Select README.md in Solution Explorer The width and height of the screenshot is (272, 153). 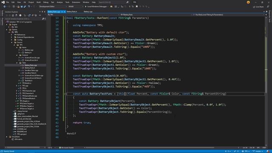click(x=22, y=131)
